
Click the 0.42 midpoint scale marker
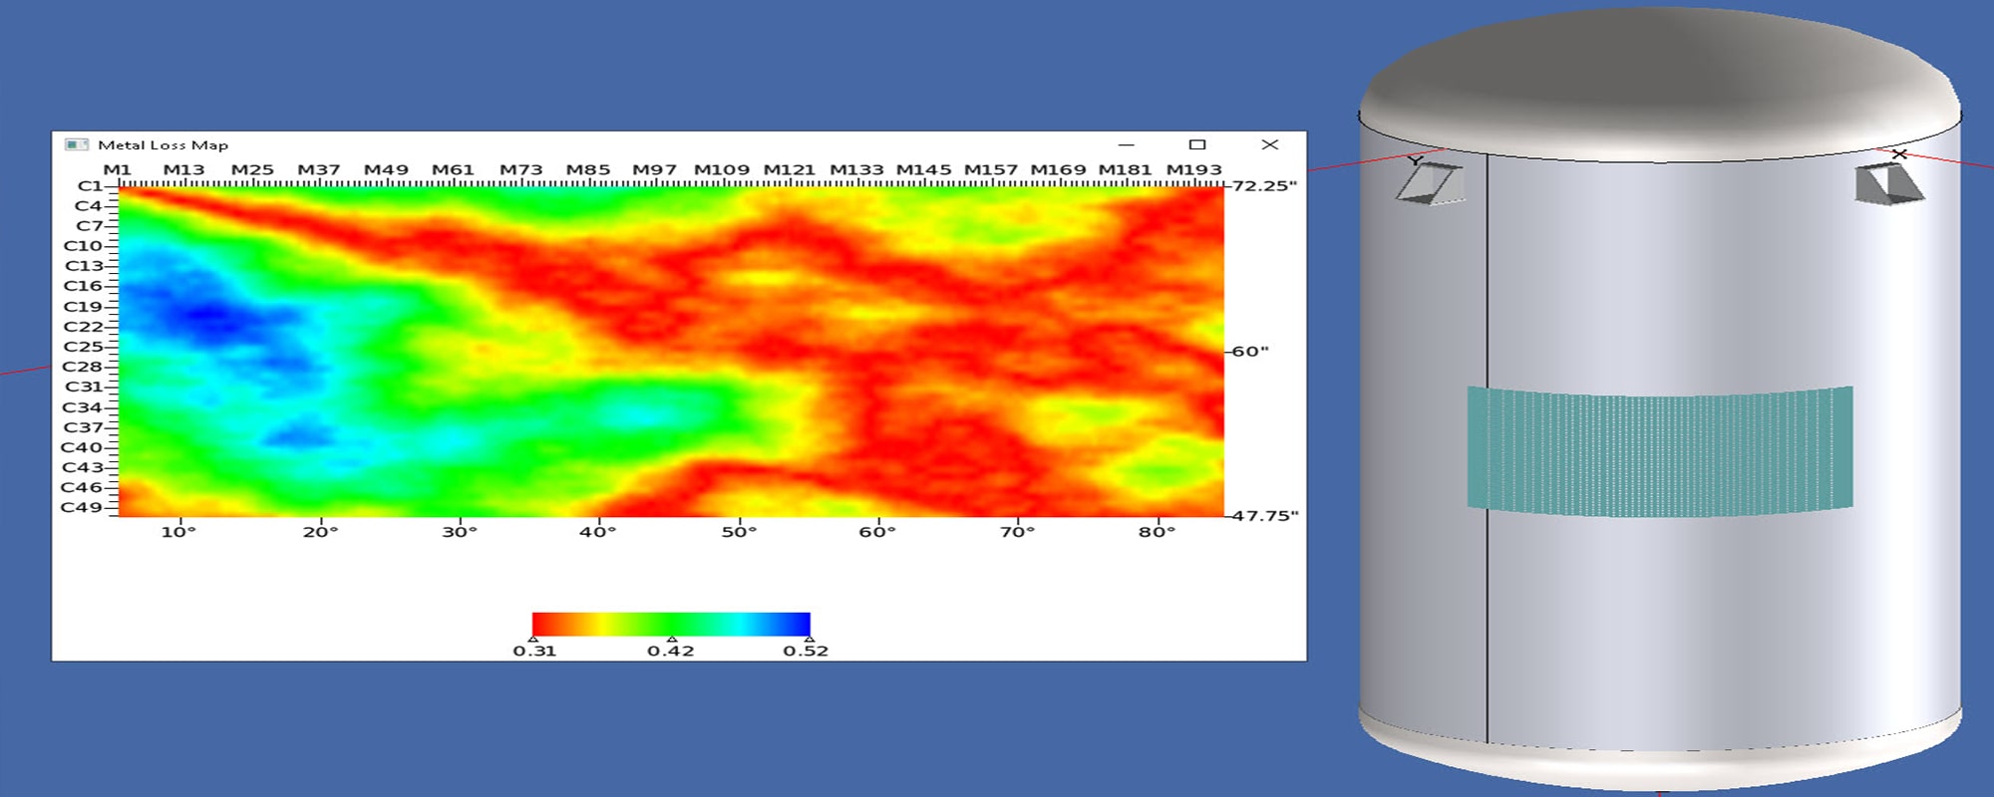pos(672,640)
